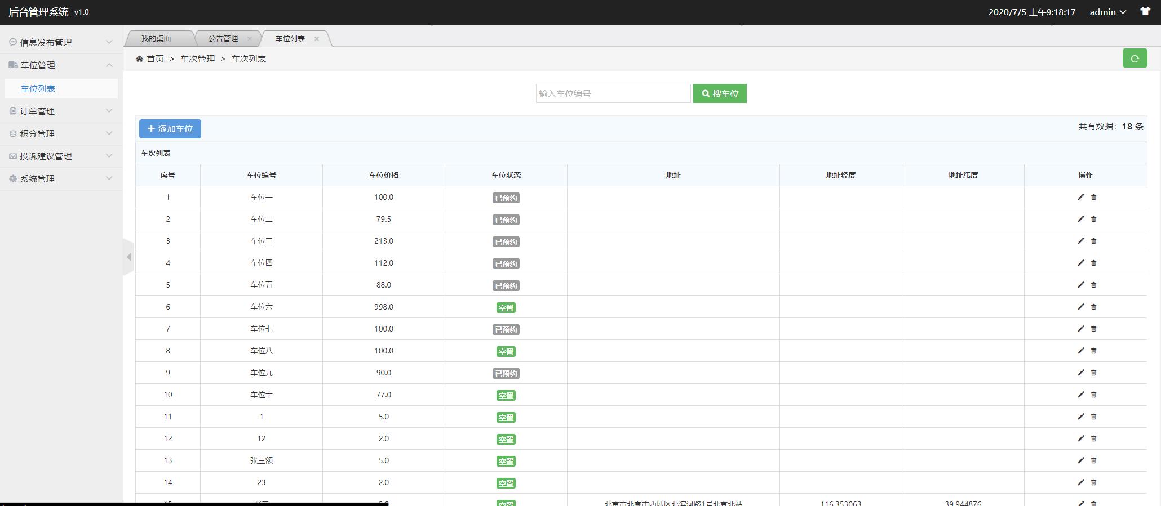Collapse the left sidebar with arrow handle
This screenshot has height=506, width=1161.
[128, 257]
